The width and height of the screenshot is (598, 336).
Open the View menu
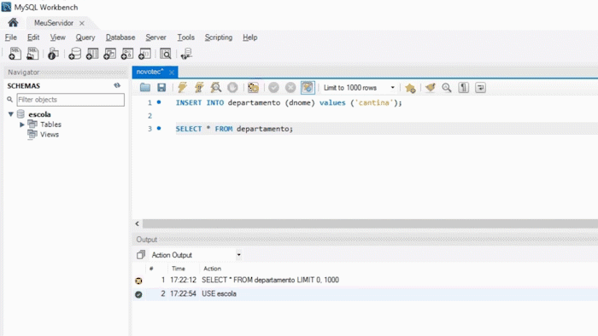point(57,38)
